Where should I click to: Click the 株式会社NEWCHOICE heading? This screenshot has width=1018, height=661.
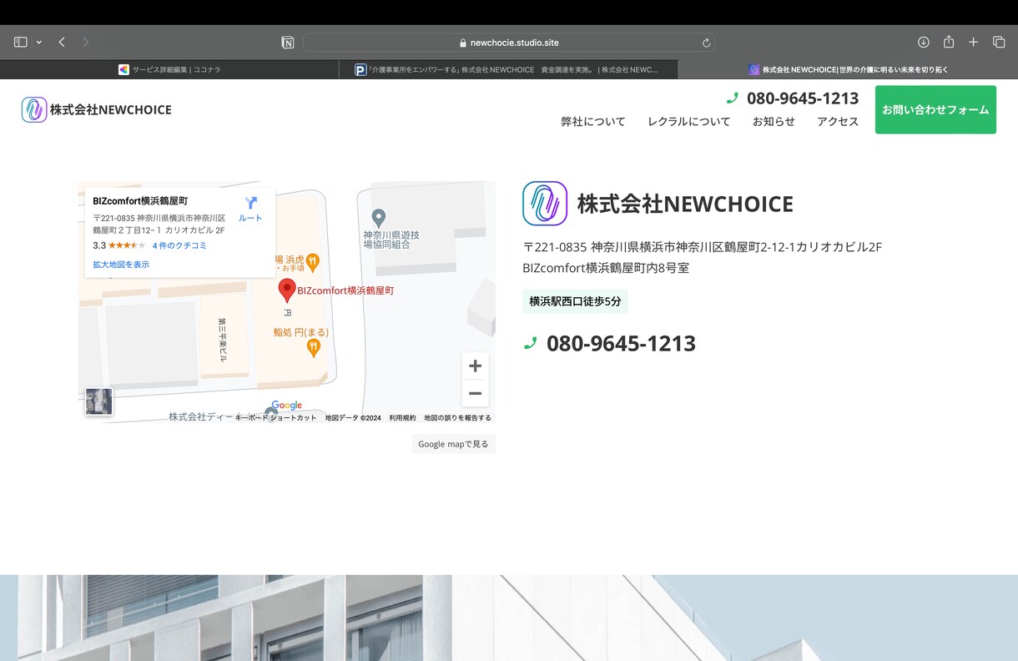click(685, 204)
